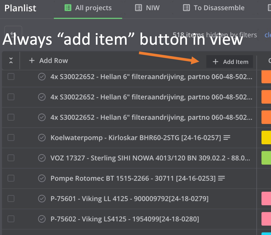
Task: Click yellow status cell on Koelwaterpomp row
Action: pyautogui.click(x=266, y=138)
